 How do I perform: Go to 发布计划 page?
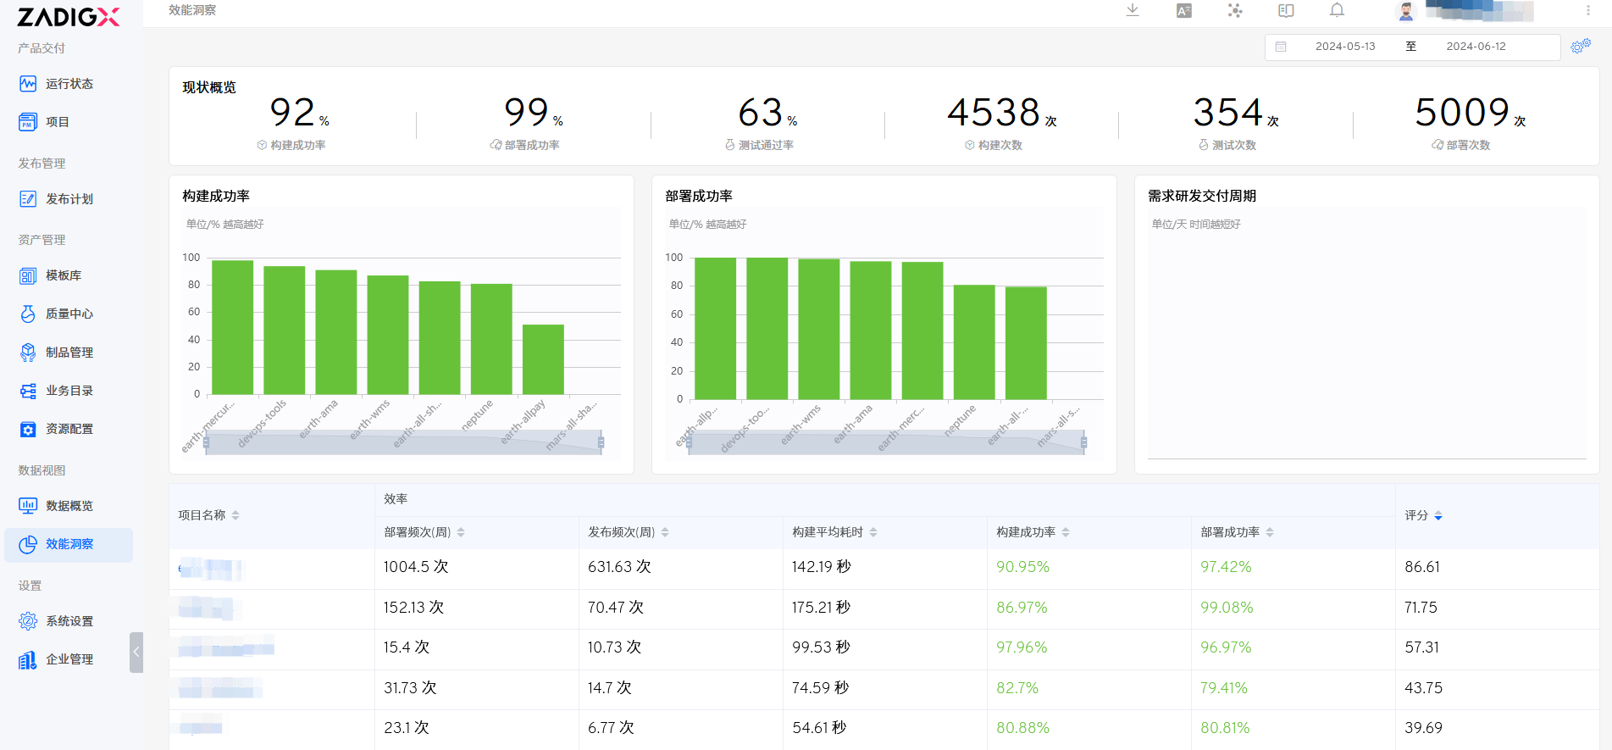pos(69,199)
